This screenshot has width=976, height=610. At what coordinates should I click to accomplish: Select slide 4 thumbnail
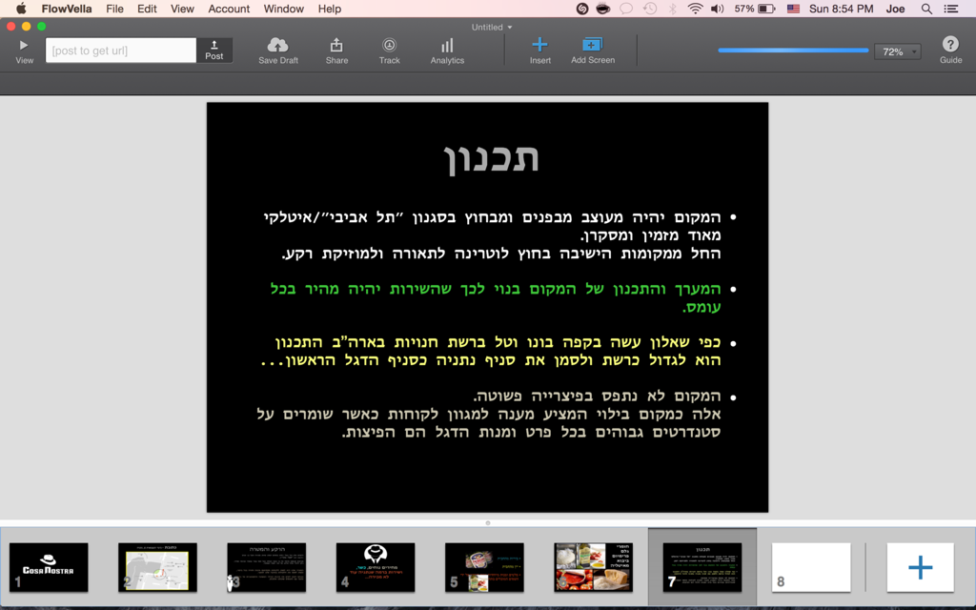click(376, 567)
